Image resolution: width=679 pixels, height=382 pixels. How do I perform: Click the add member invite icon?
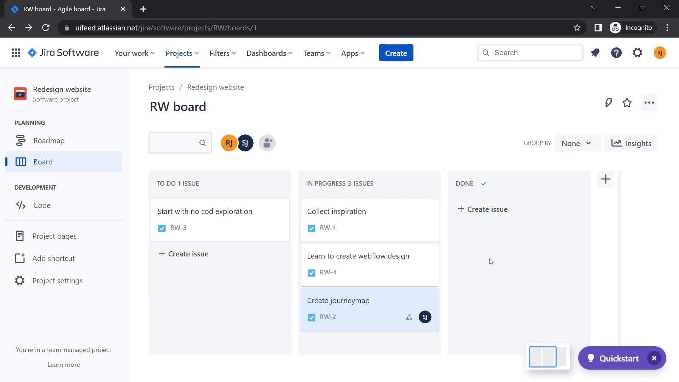tap(268, 143)
